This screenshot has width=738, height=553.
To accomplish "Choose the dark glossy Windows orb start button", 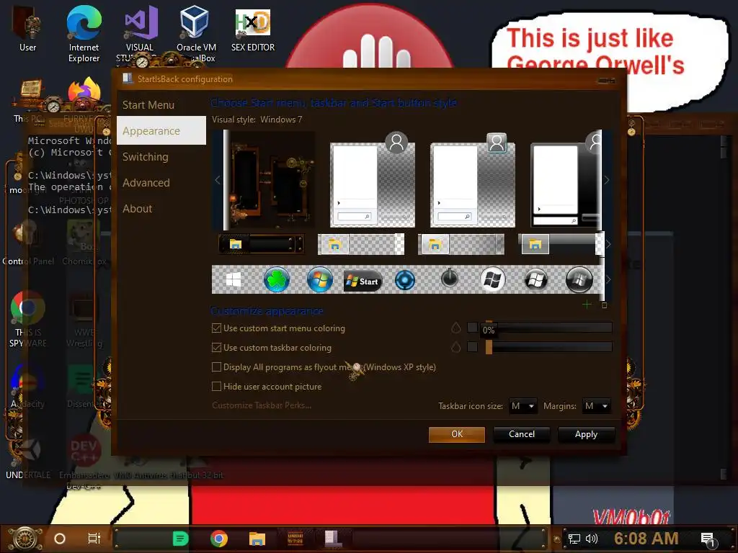I will (535, 280).
